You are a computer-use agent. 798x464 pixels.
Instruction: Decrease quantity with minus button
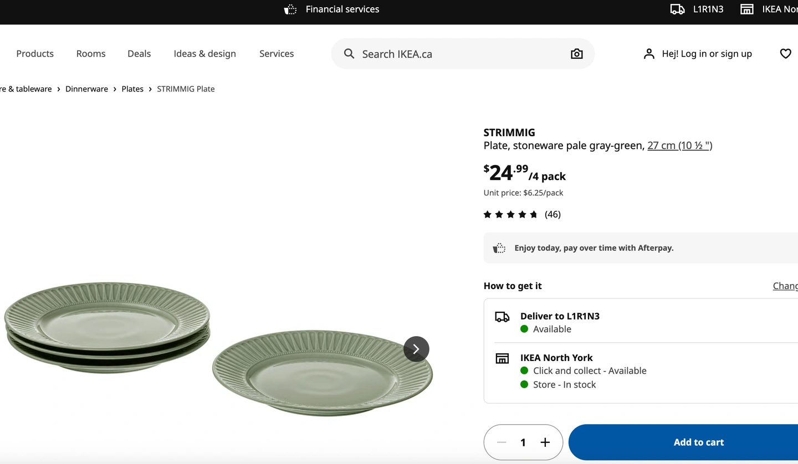click(x=502, y=442)
